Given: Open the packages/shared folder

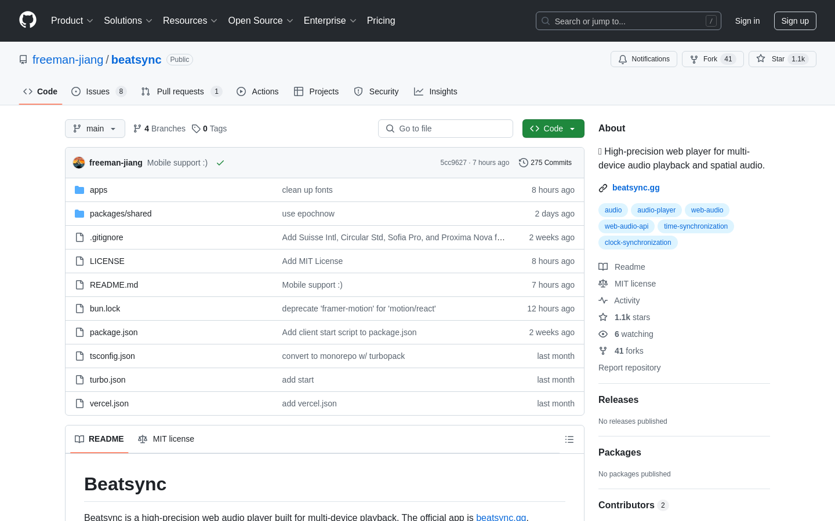Looking at the screenshot, I should point(121,214).
